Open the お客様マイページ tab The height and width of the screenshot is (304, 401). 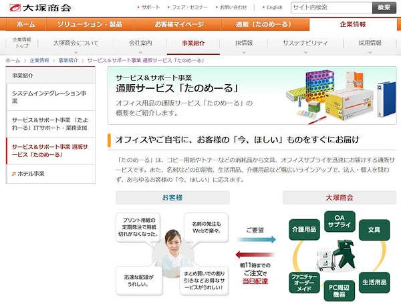tap(179, 24)
